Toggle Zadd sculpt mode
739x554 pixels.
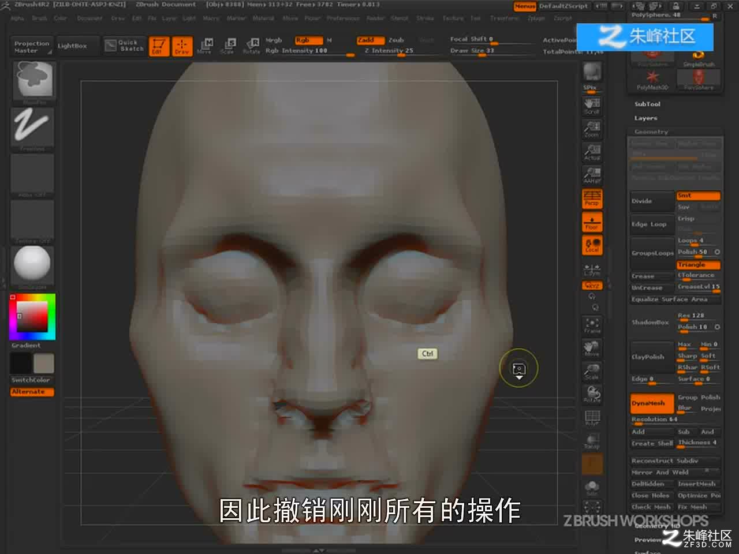click(x=369, y=40)
